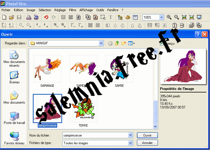
Task: Click the Print icon in toolbar
Action: click(x=29, y=17)
